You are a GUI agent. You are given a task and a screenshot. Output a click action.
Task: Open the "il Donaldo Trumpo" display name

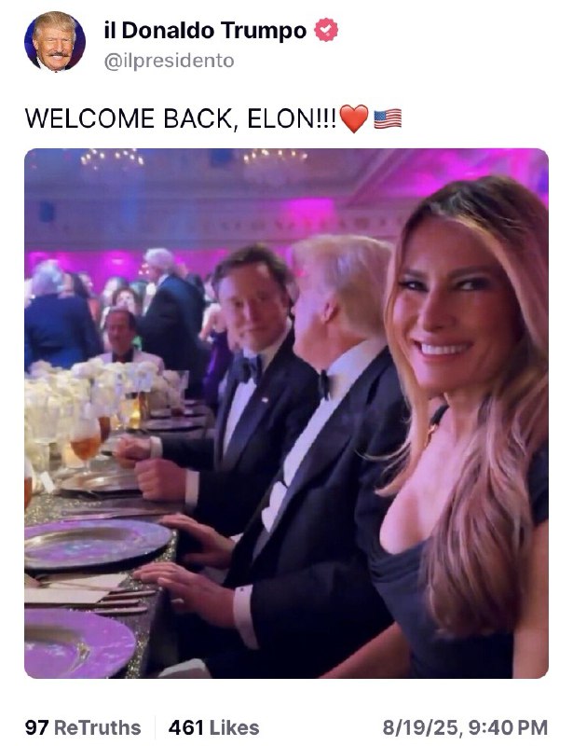click(205, 31)
